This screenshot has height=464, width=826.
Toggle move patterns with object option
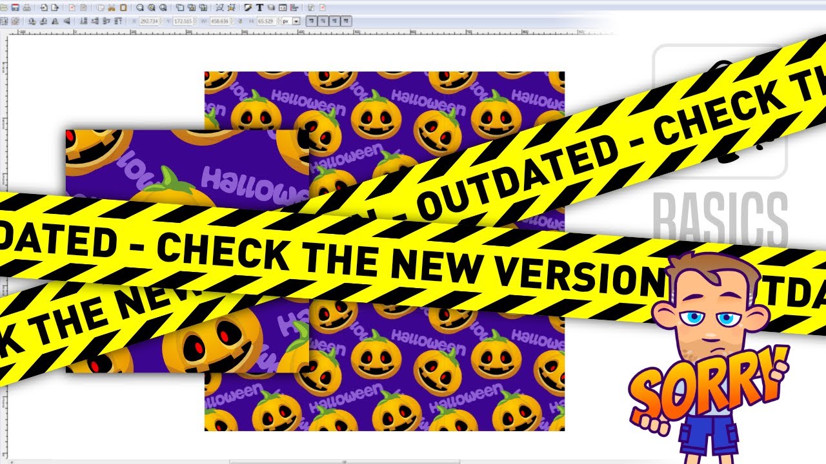[x=346, y=21]
